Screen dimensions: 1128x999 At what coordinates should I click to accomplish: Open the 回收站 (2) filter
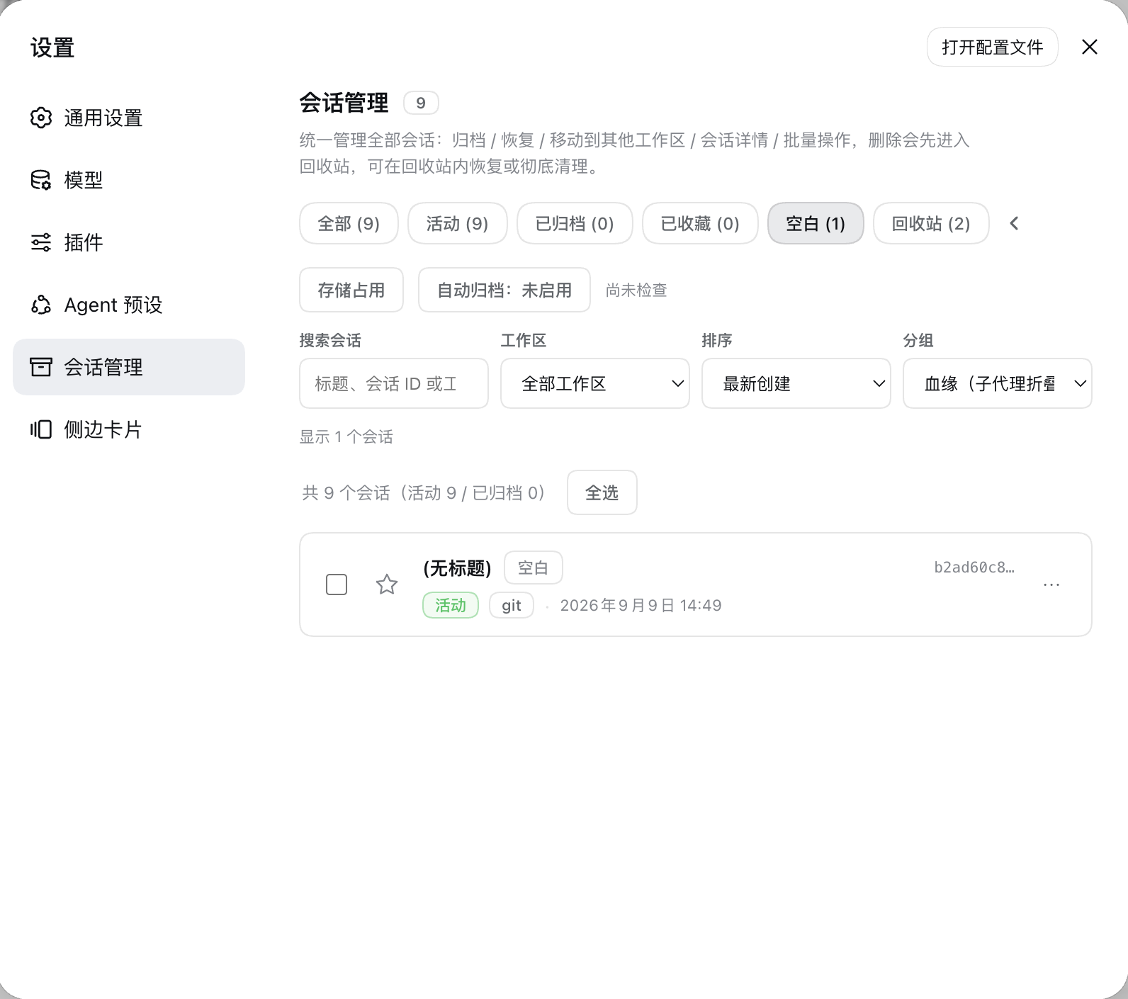[931, 223]
